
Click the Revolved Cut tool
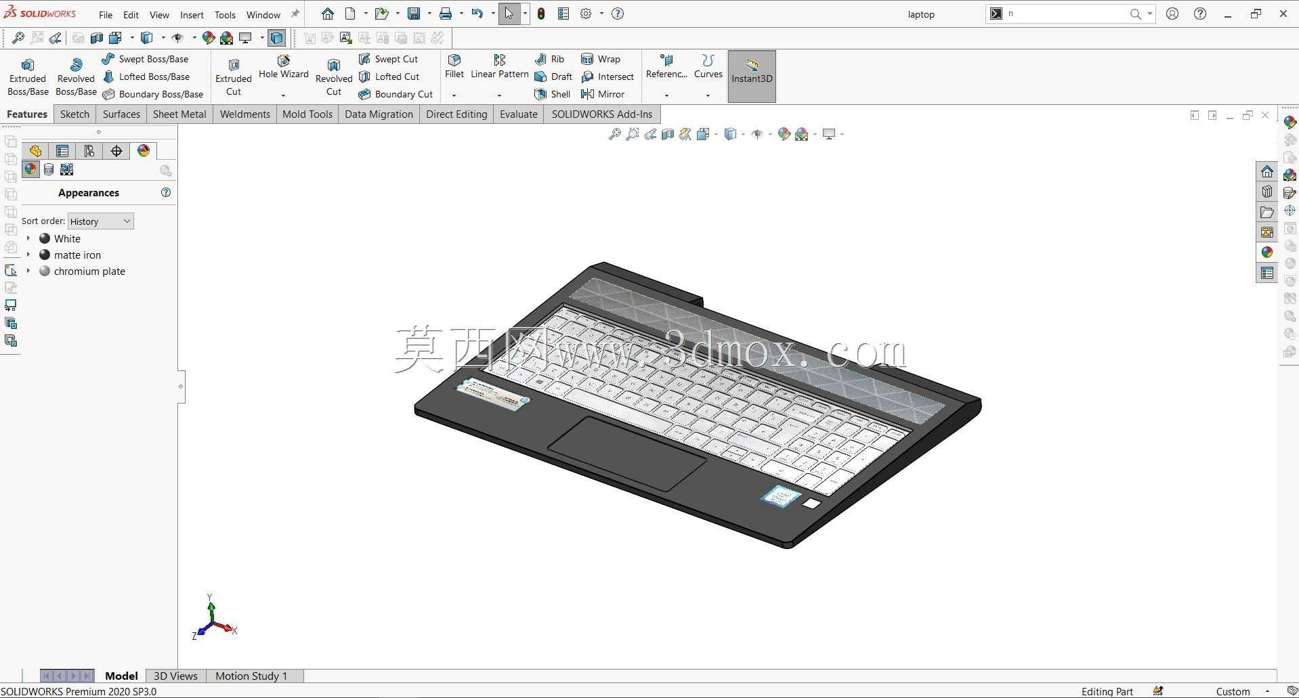(x=334, y=77)
